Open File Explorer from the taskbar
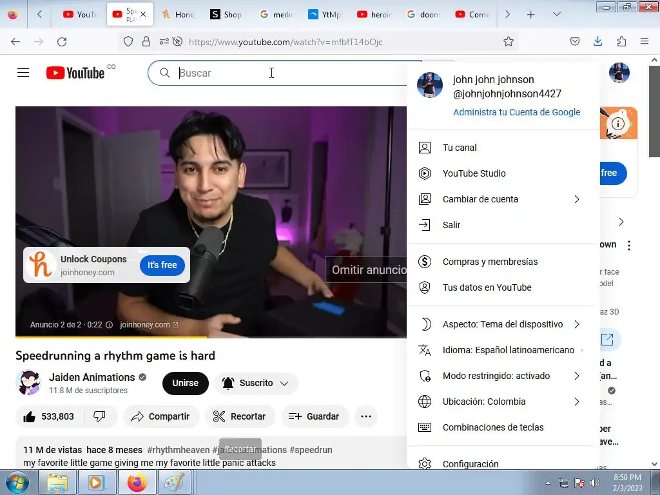Screen dimensions: 660x495 pyautogui.click(x=57, y=482)
